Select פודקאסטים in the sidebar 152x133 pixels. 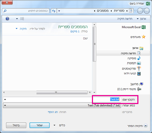coord(129,69)
